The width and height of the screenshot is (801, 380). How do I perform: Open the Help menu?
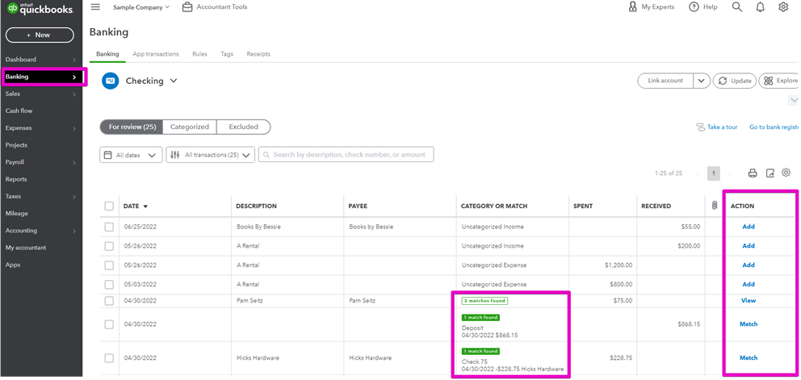703,7
